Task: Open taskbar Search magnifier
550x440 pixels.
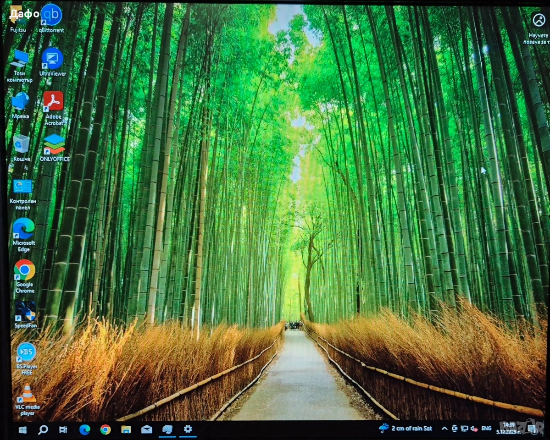Action: [x=43, y=429]
